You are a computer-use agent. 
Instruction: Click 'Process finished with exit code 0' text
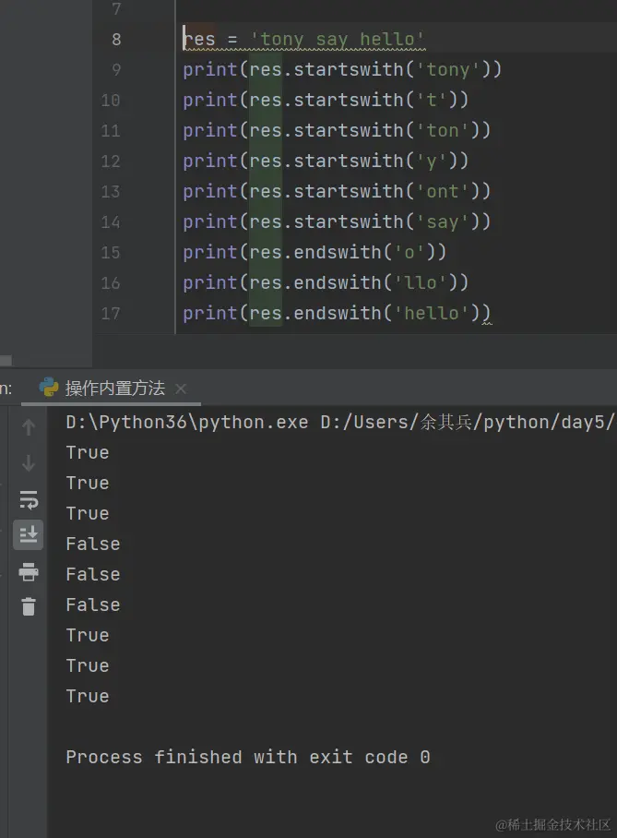click(248, 758)
